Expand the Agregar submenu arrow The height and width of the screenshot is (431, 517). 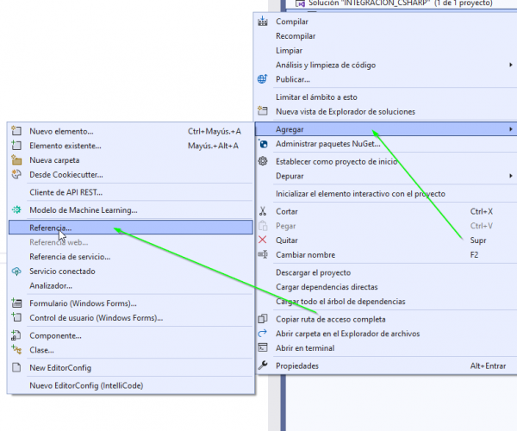(x=510, y=129)
